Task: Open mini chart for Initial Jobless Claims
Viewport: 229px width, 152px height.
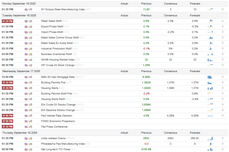Action: [210, 138]
